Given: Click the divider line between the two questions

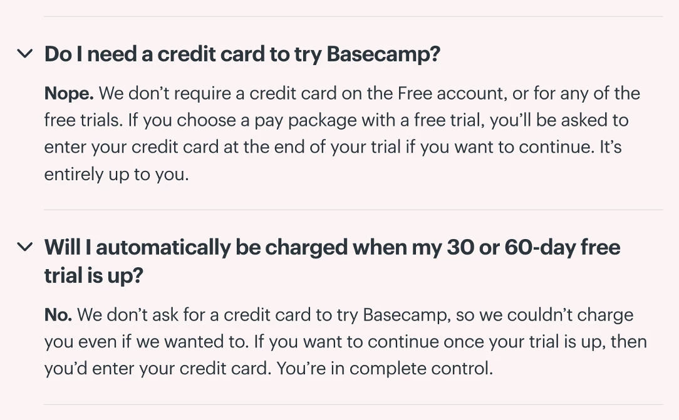Looking at the screenshot, I should pos(353,210).
